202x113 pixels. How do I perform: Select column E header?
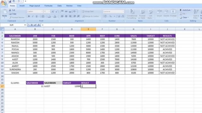click(88, 29)
